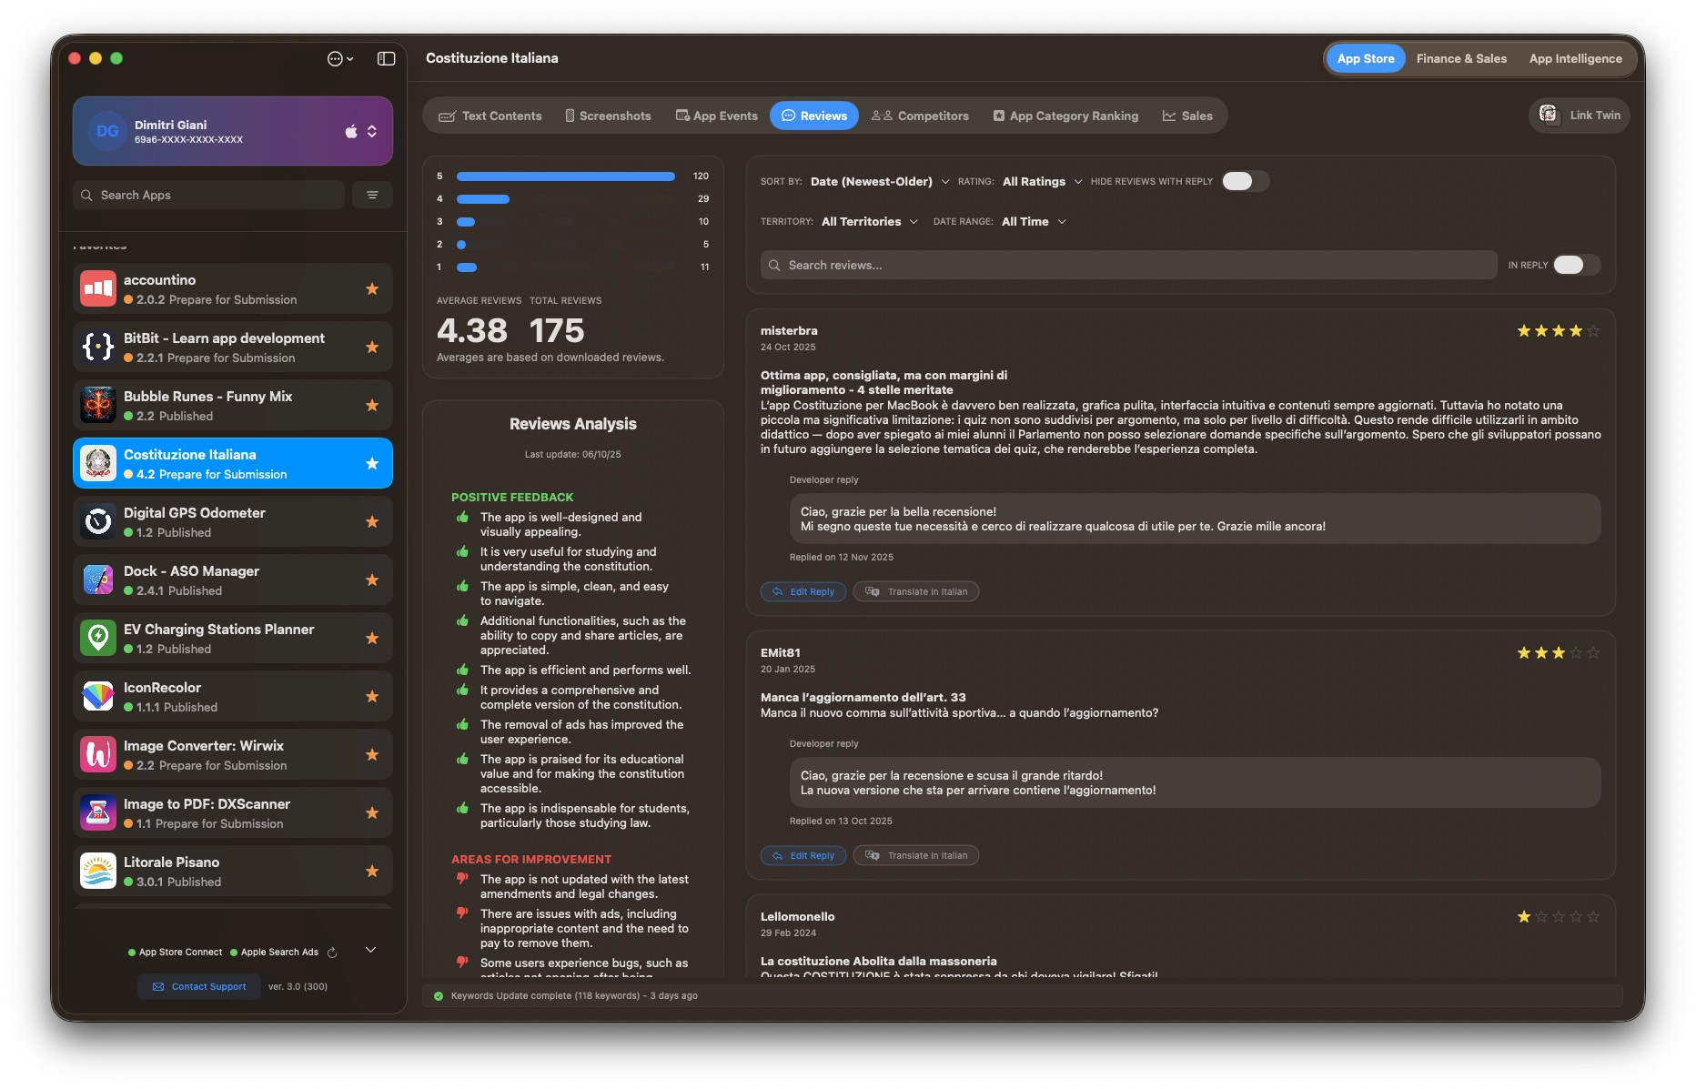This screenshot has height=1089, width=1696.
Task: Translate EMit81's review in Italian
Action: point(915,855)
